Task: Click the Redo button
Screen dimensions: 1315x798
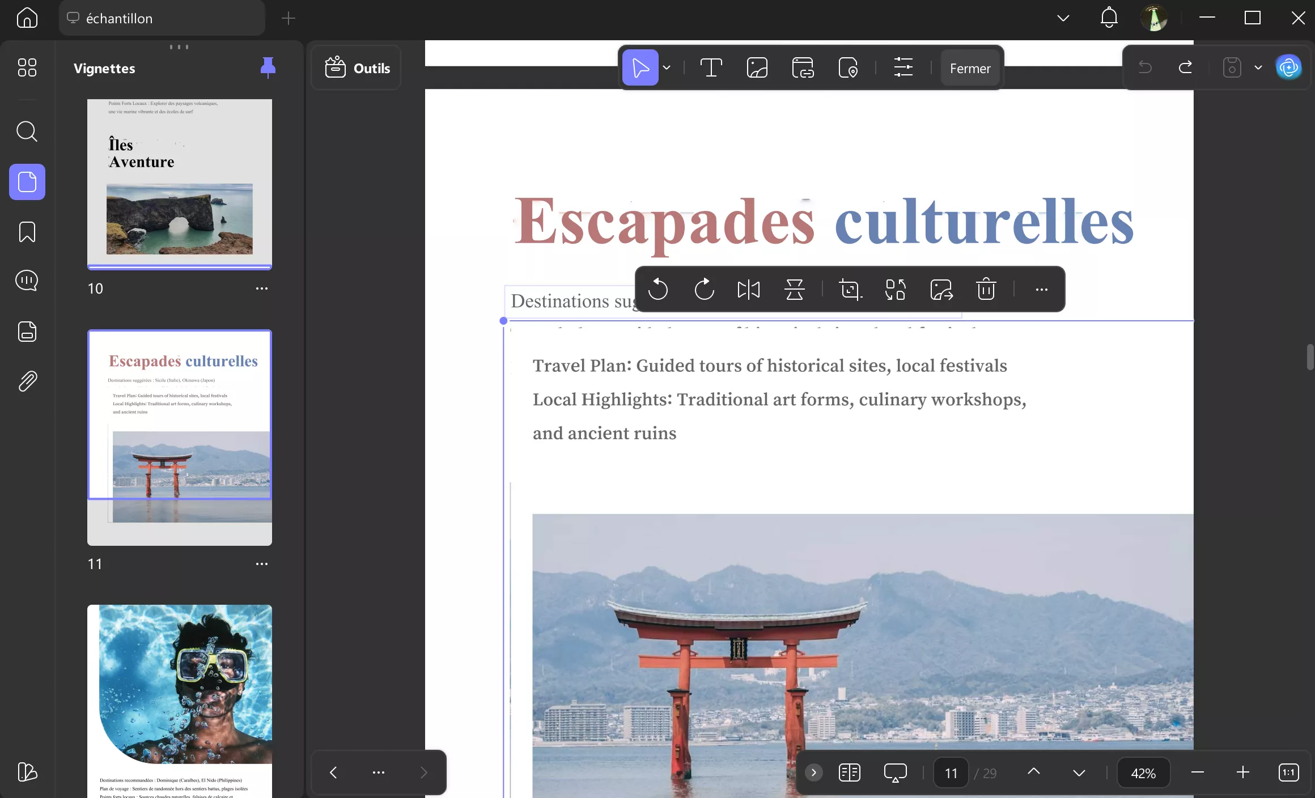Action: [x=1185, y=67]
